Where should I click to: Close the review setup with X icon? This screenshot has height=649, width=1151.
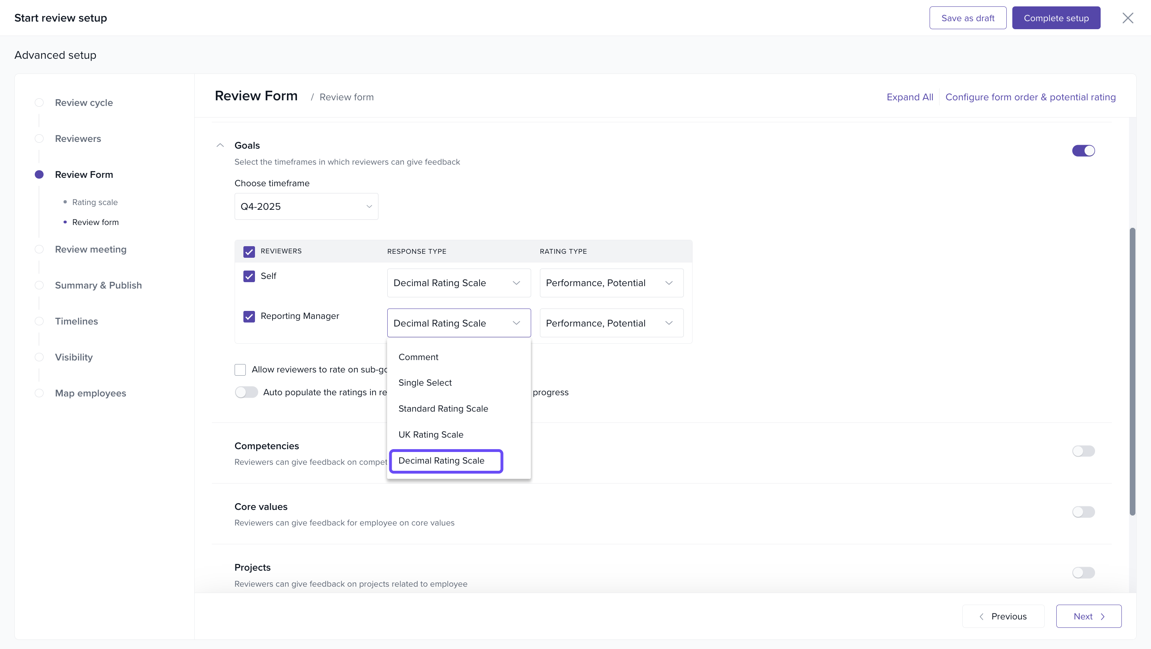(1128, 18)
